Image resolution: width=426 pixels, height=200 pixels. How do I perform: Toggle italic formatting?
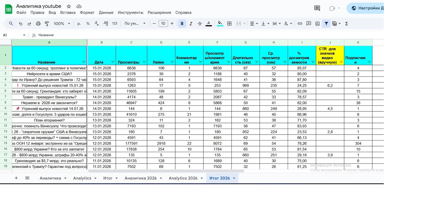[x=191, y=24]
